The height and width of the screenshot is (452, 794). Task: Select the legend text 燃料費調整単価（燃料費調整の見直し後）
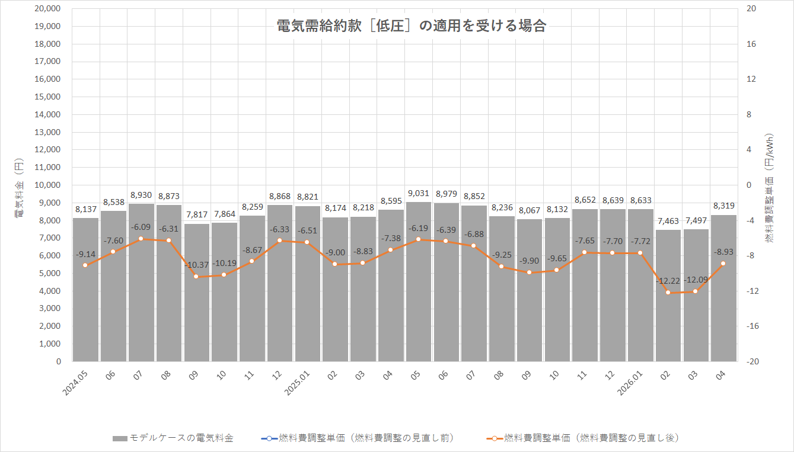tap(591, 438)
